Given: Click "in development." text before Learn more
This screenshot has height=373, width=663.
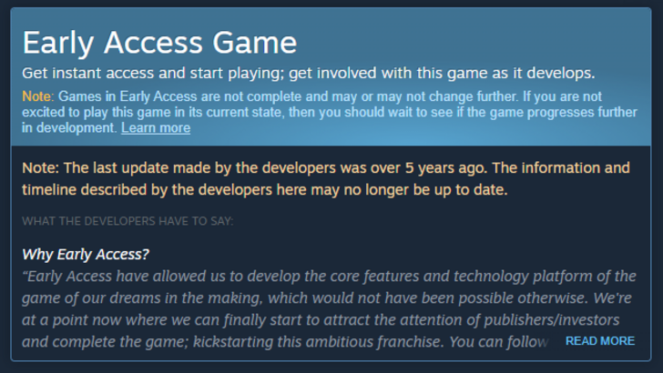Looking at the screenshot, I should (x=69, y=128).
